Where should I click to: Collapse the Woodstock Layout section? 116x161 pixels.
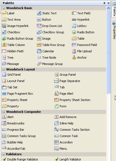point(4,69)
